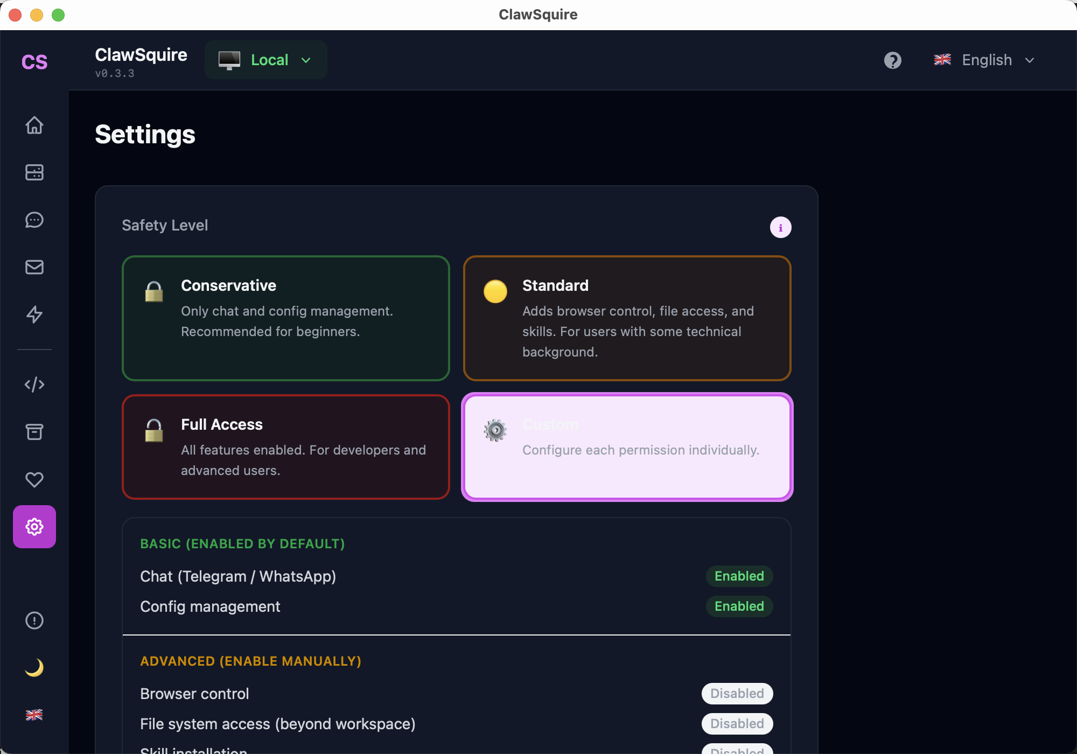Open the chat panel from the sidebar

coord(34,220)
